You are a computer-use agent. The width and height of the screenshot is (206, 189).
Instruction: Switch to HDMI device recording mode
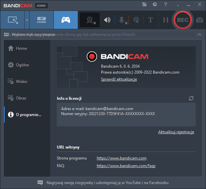[42, 20]
